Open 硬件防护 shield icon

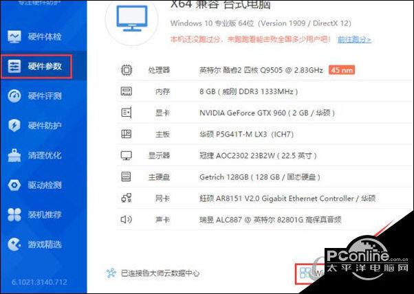click(14, 126)
